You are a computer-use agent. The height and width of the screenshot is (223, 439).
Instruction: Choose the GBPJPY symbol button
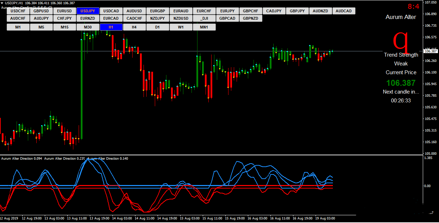297,11
